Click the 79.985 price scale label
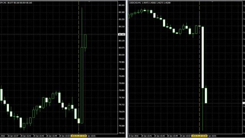 [x=122, y=62]
